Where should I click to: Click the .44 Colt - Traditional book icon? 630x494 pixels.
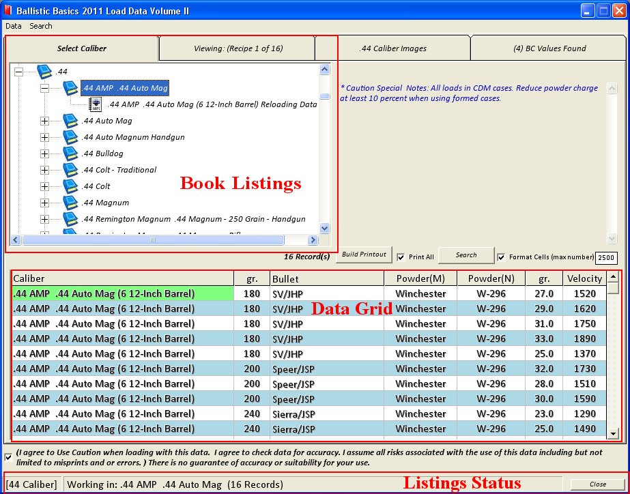(x=71, y=170)
